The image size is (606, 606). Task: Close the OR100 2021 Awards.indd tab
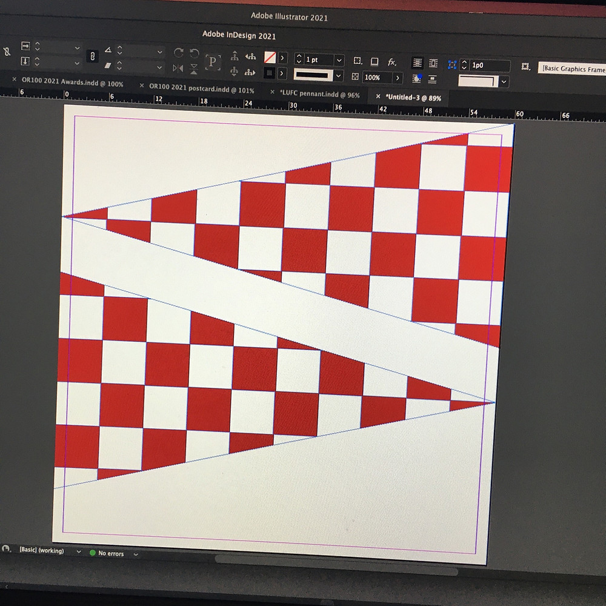pos(15,79)
